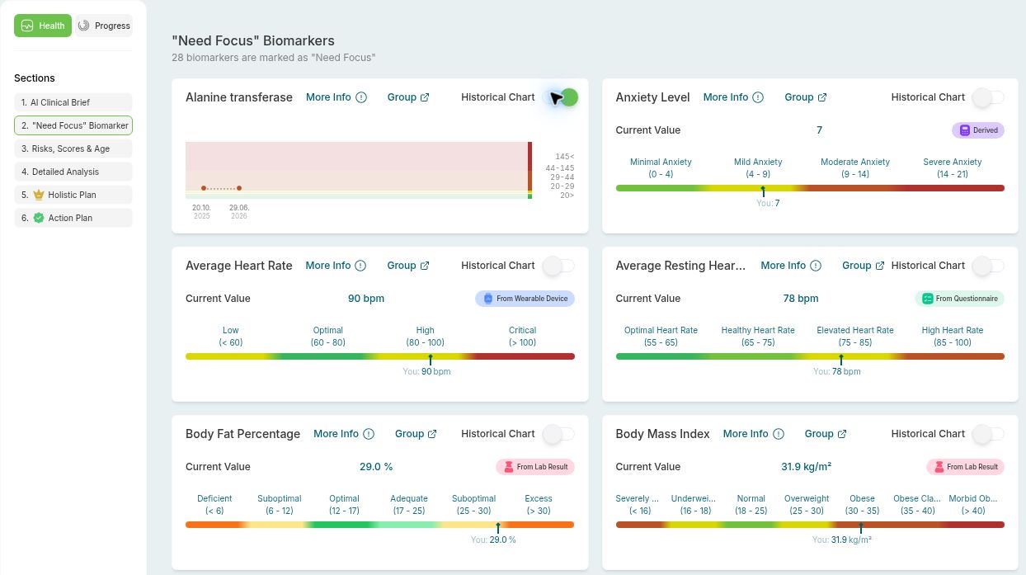
Task: Click the info icon in Body Fat Percentage card
Action: pos(369,434)
